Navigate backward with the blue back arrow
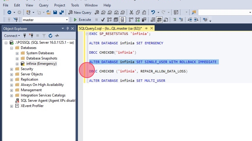 coord(9,12)
